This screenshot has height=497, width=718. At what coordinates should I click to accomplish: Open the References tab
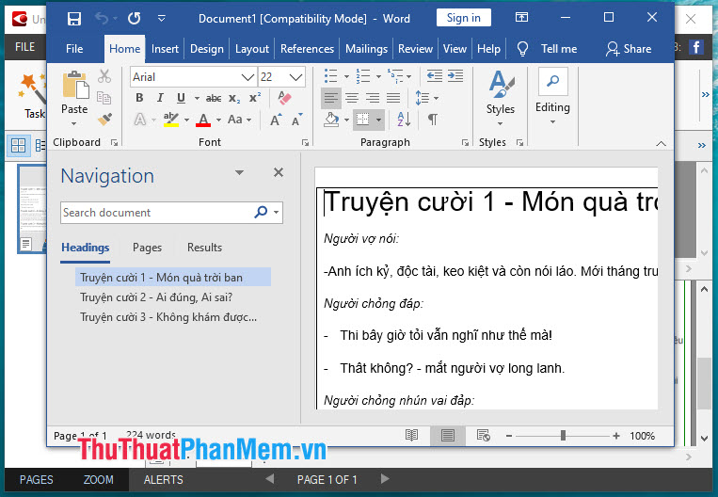tap(308, 49)
